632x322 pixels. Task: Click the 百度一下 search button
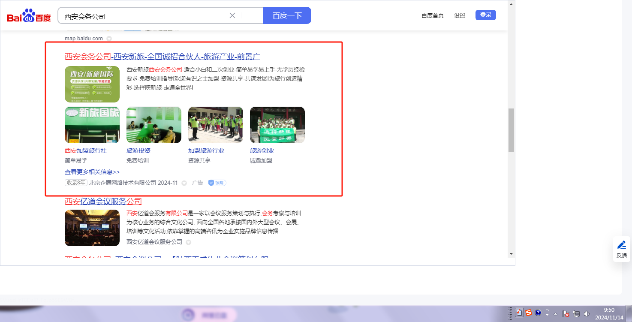[x=287, y=15]
